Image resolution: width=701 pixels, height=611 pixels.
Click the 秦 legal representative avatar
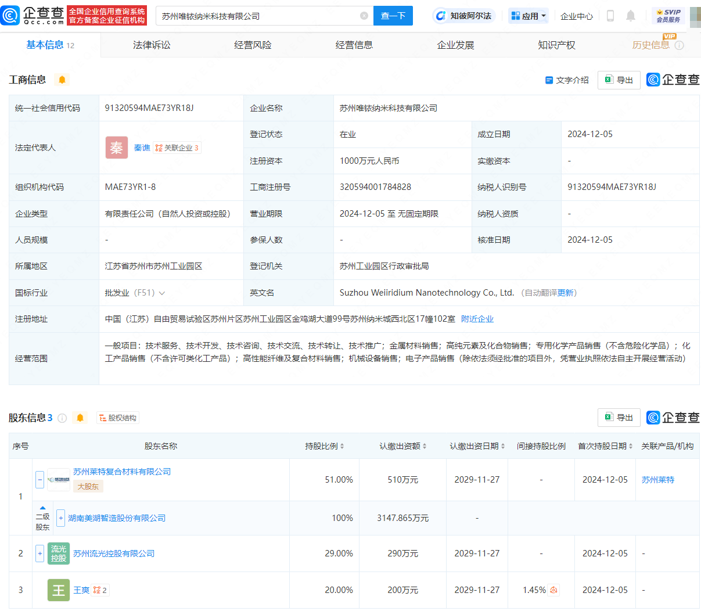pos(117,148)
